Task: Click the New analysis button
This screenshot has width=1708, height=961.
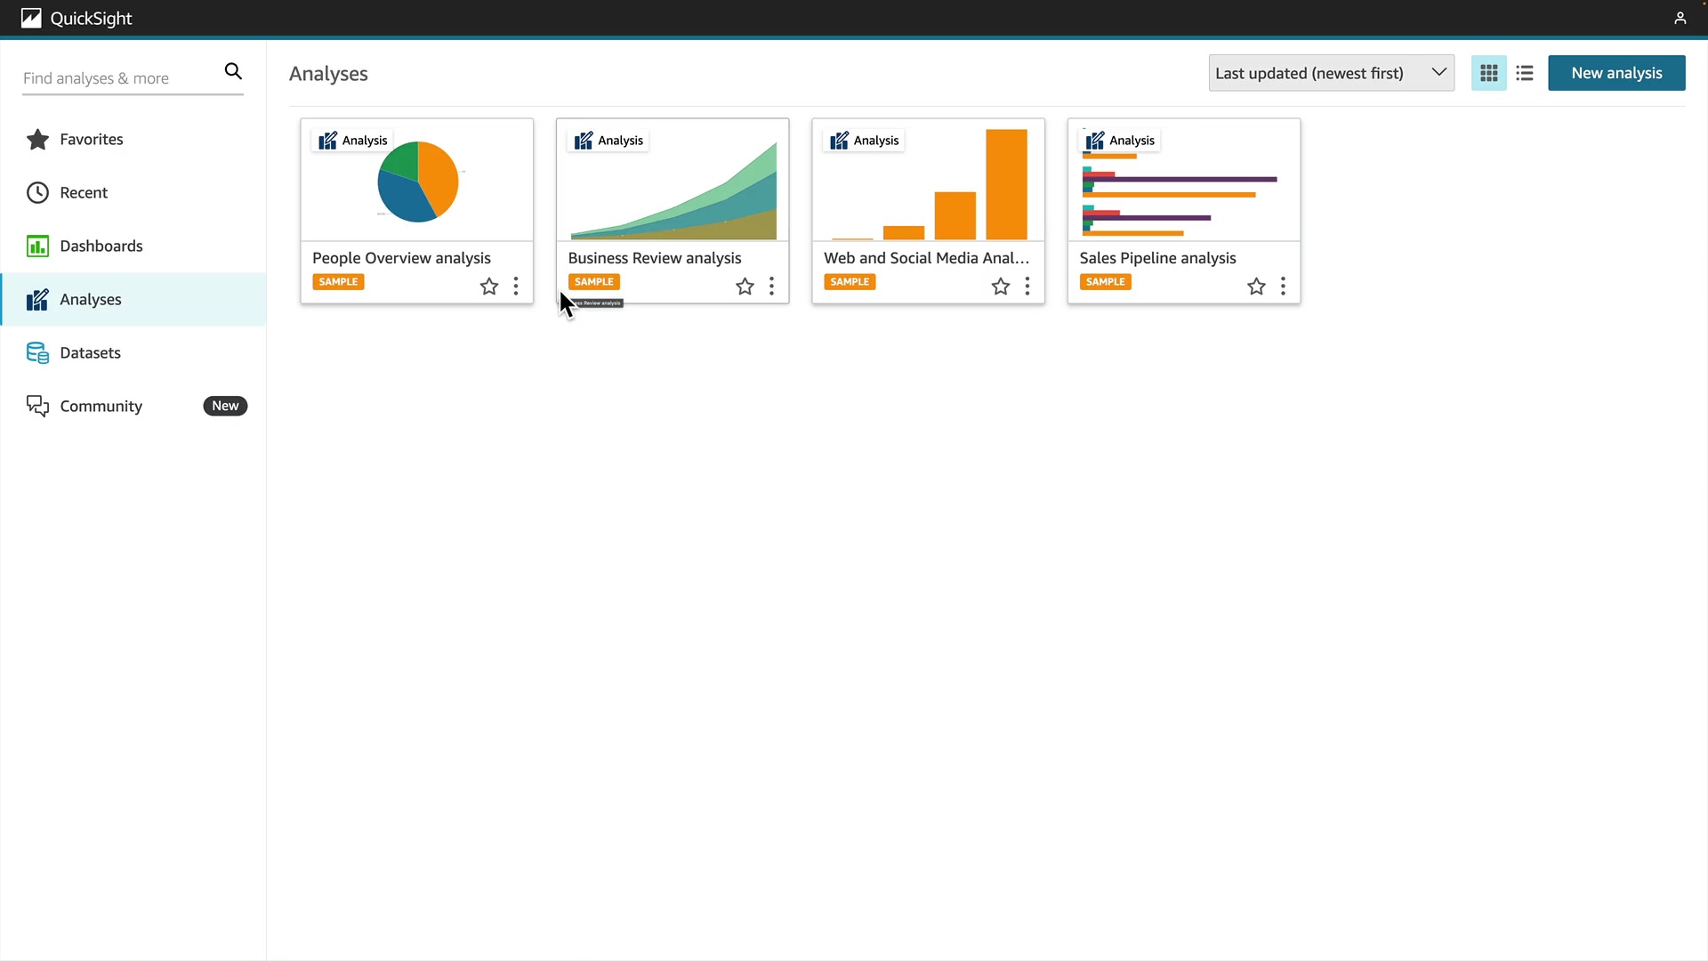Action: click(x=1615, y=73)
